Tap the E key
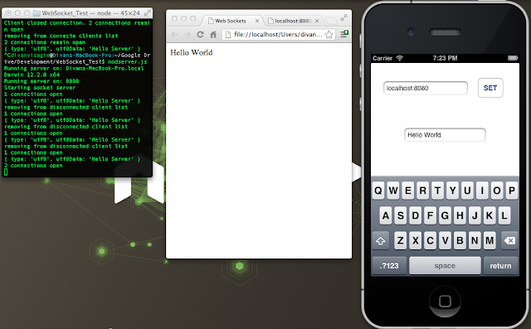531x329 pixels. click(x=408, y=191)
